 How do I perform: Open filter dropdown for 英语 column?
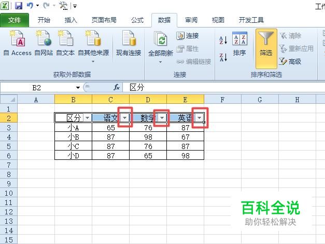coord(199,118)
